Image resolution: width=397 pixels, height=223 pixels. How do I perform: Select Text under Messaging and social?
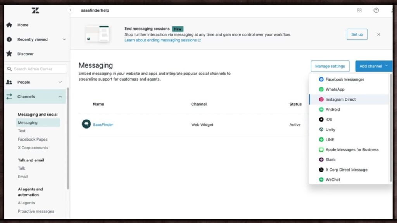(x=22, y=131)
